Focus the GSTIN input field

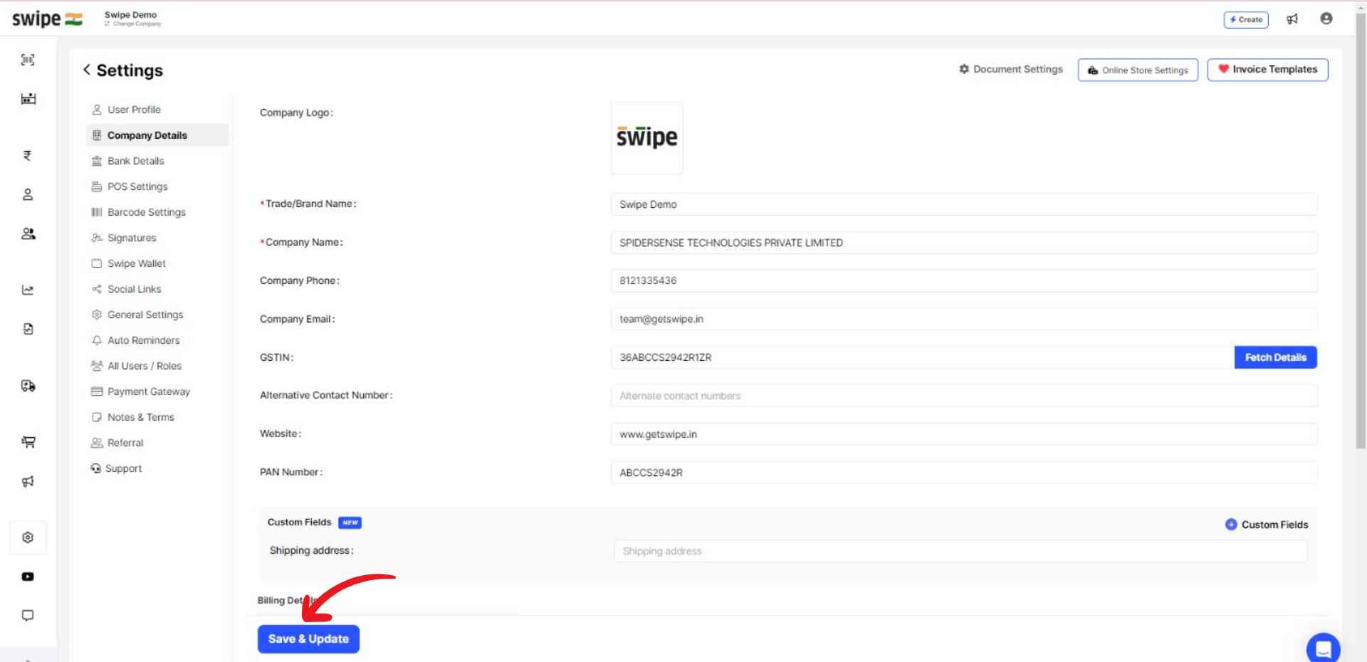(x=923, y=357)
